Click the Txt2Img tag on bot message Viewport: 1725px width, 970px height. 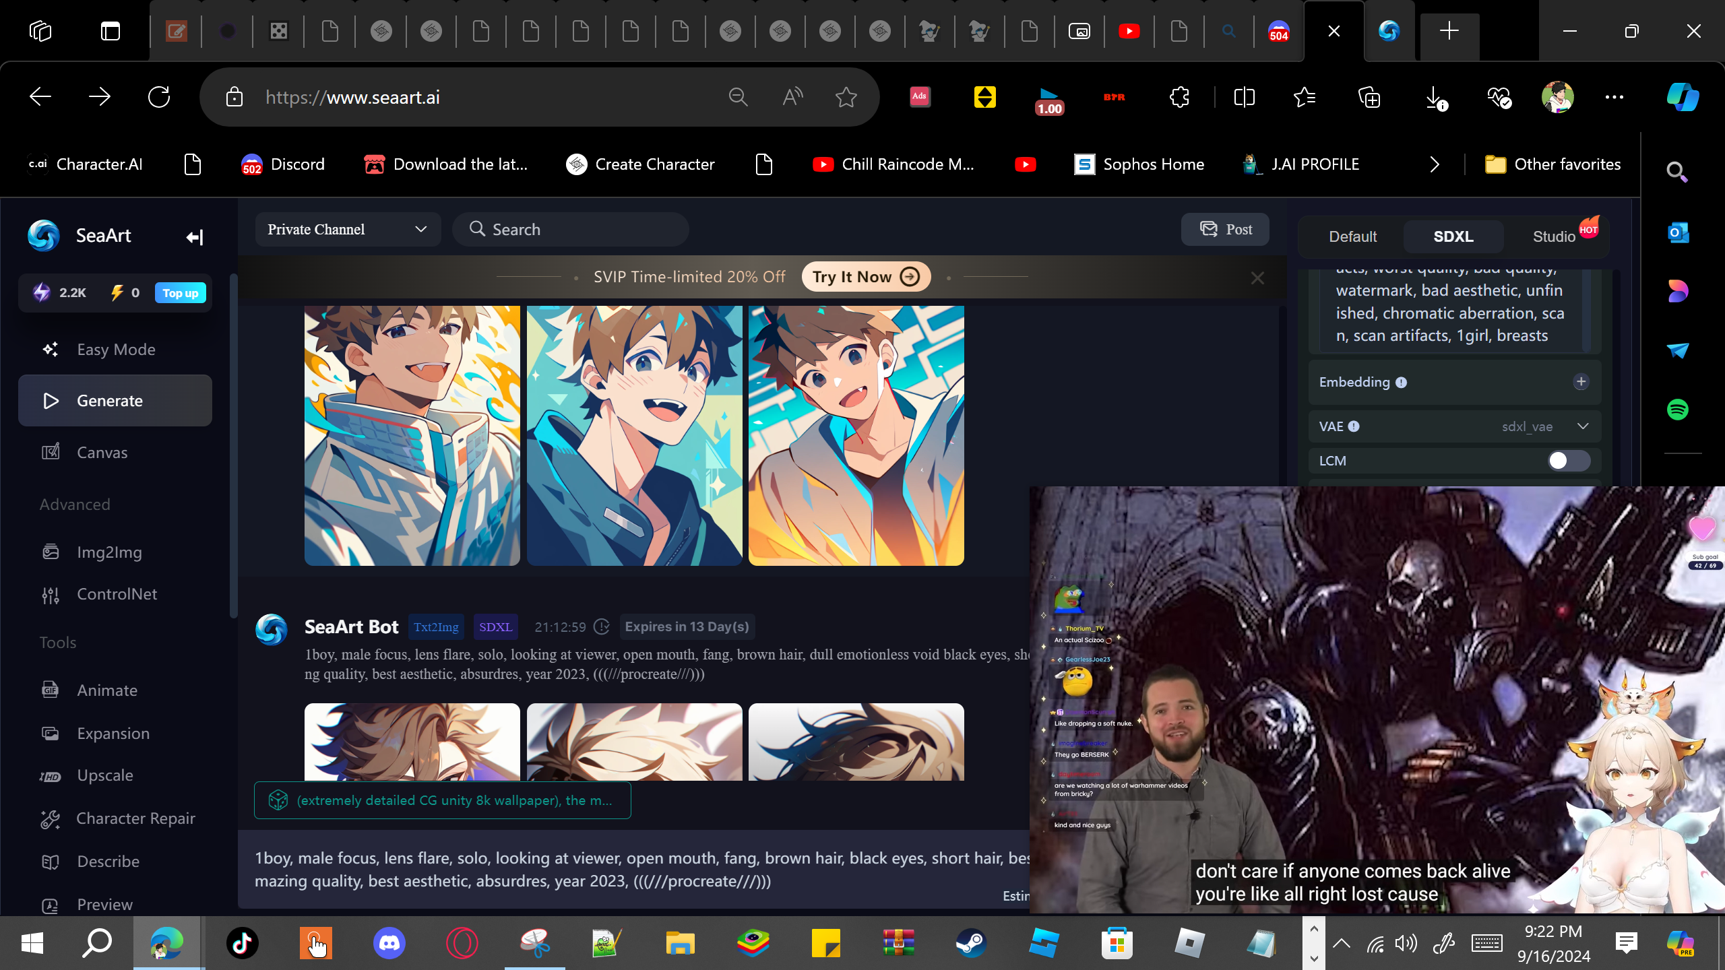pos(436,627)
